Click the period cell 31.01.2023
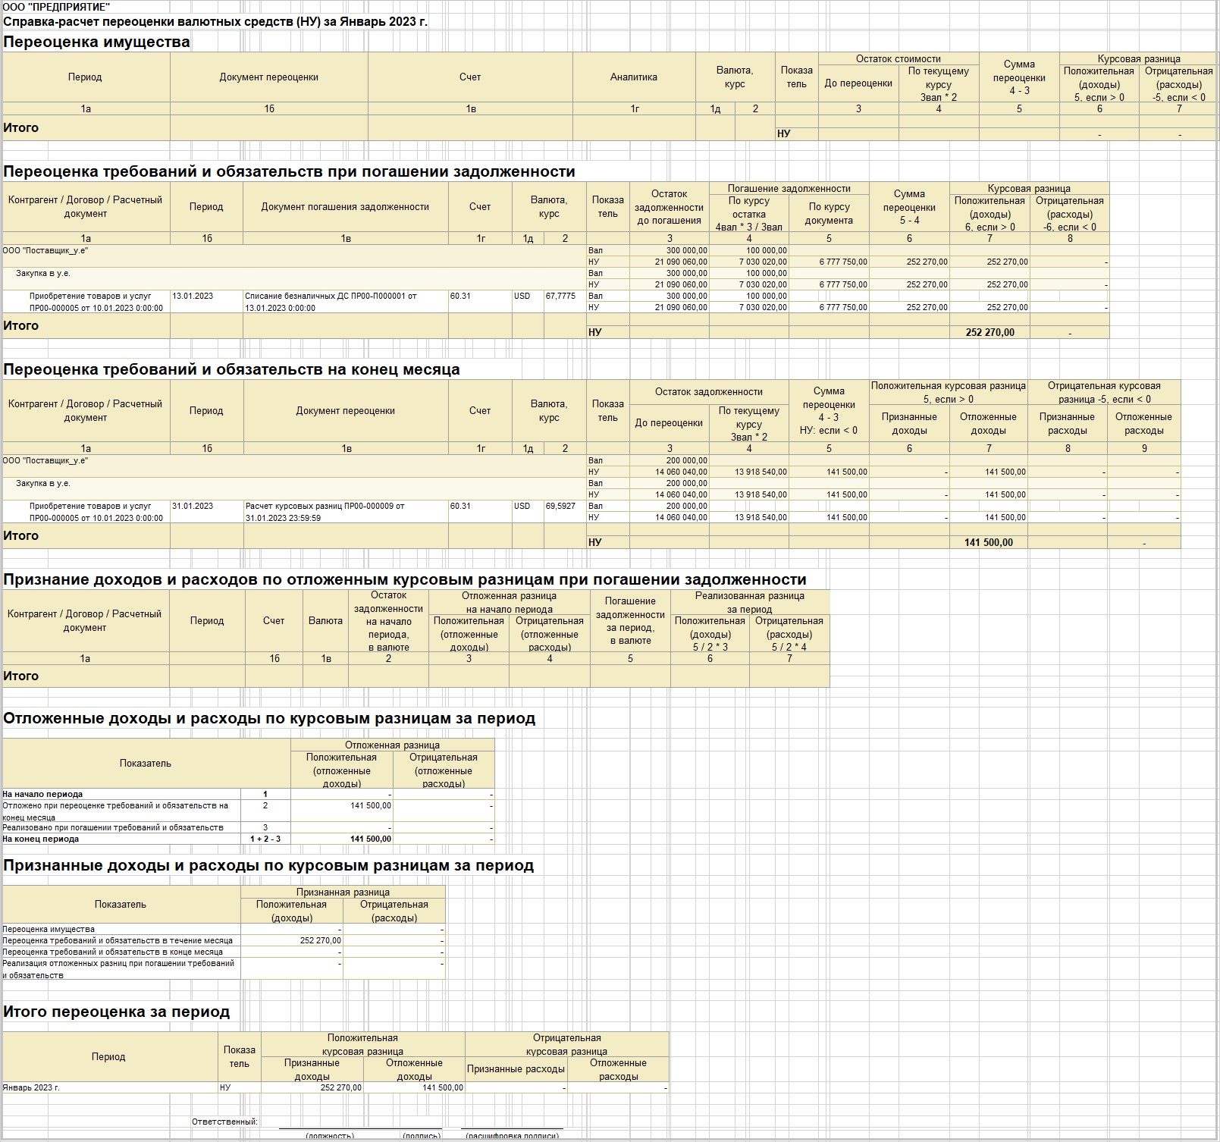Viewport: 1220px width, 1142px height. [x=193, y=507]
